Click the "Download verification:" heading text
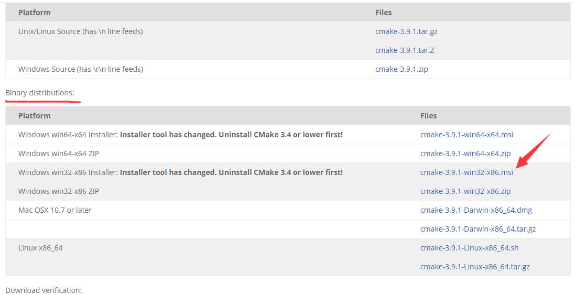575x295 pixels. (44, 290)
